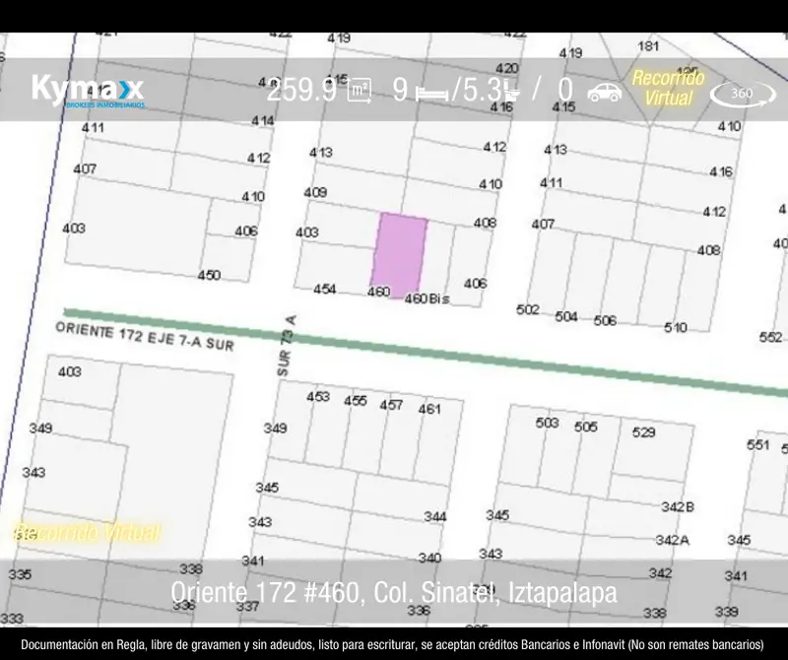The width and height of the screenshot is (788, 660).
Task: Click the bed icon for bedrooms
Action: tap(431, 94)
